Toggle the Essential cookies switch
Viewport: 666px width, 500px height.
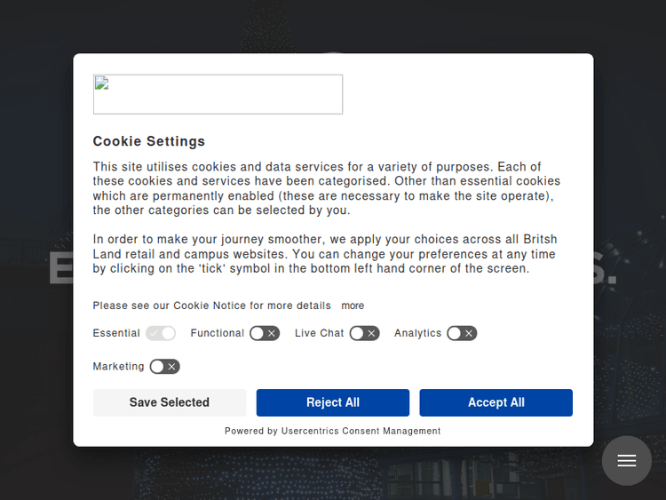[x=161, y=333]
